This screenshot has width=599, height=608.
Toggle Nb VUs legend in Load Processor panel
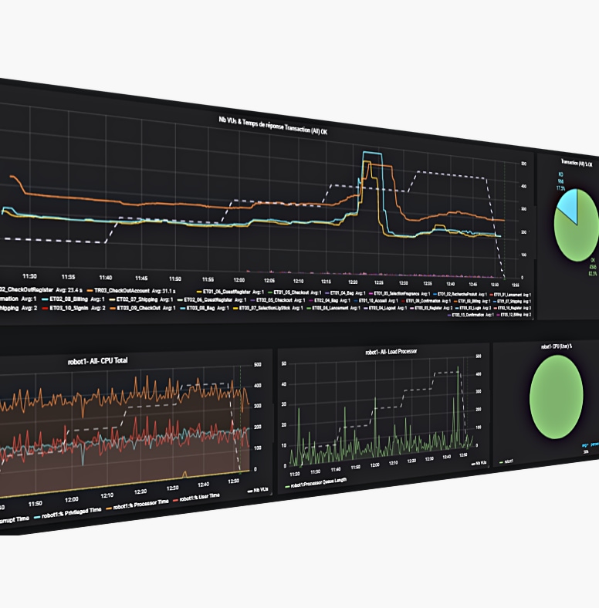(x=479, y=463)
